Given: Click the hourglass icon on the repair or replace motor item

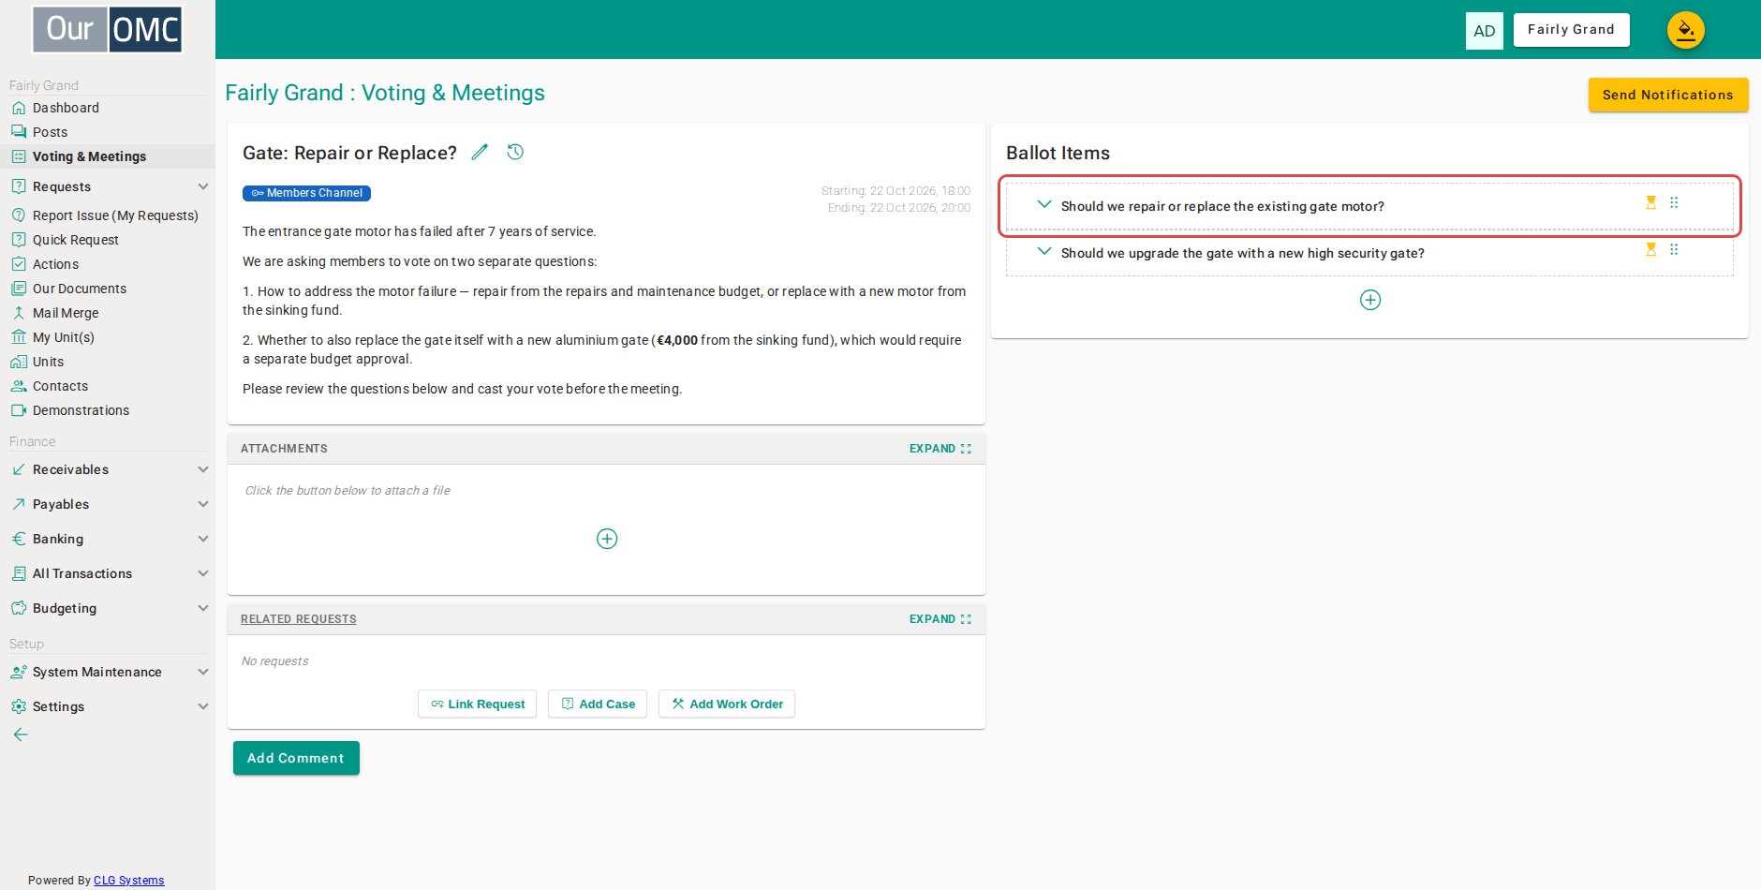Looking at the screenshot, I should coord(1651,202).
